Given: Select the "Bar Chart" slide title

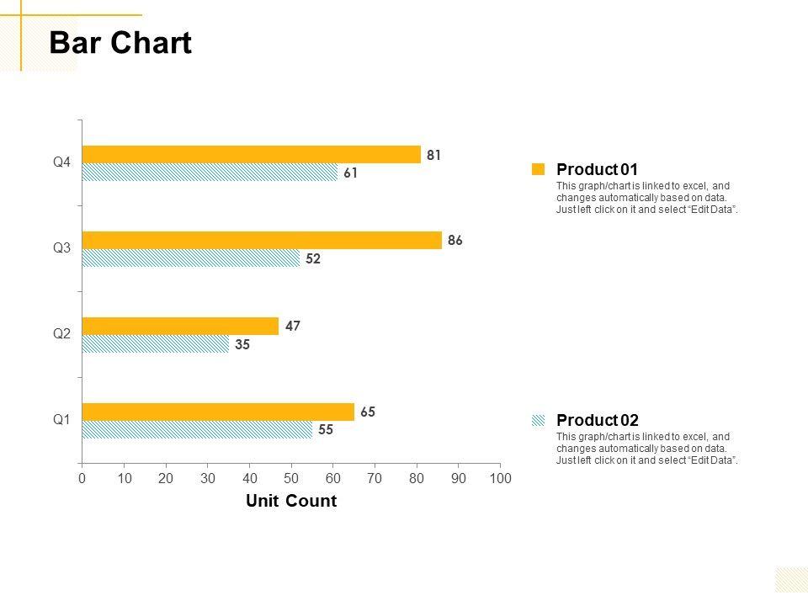Looking at the screenshot, I should [x=120, y=44].
